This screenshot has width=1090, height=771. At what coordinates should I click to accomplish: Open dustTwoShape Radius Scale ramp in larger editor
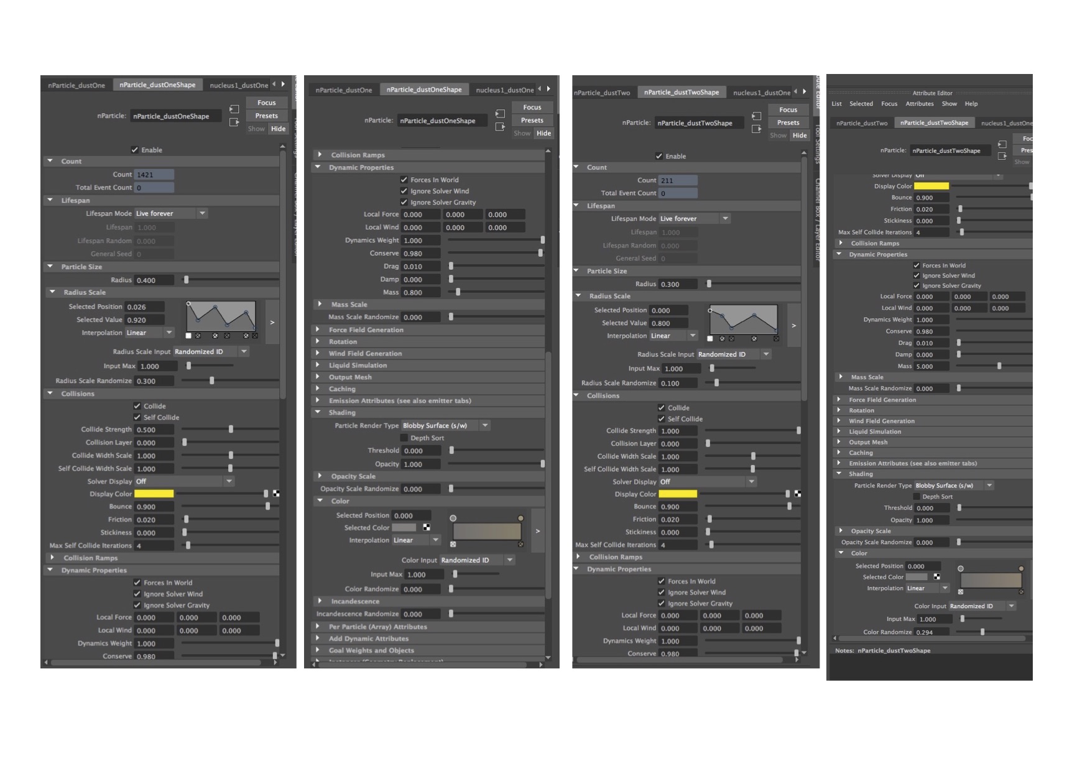793,325
